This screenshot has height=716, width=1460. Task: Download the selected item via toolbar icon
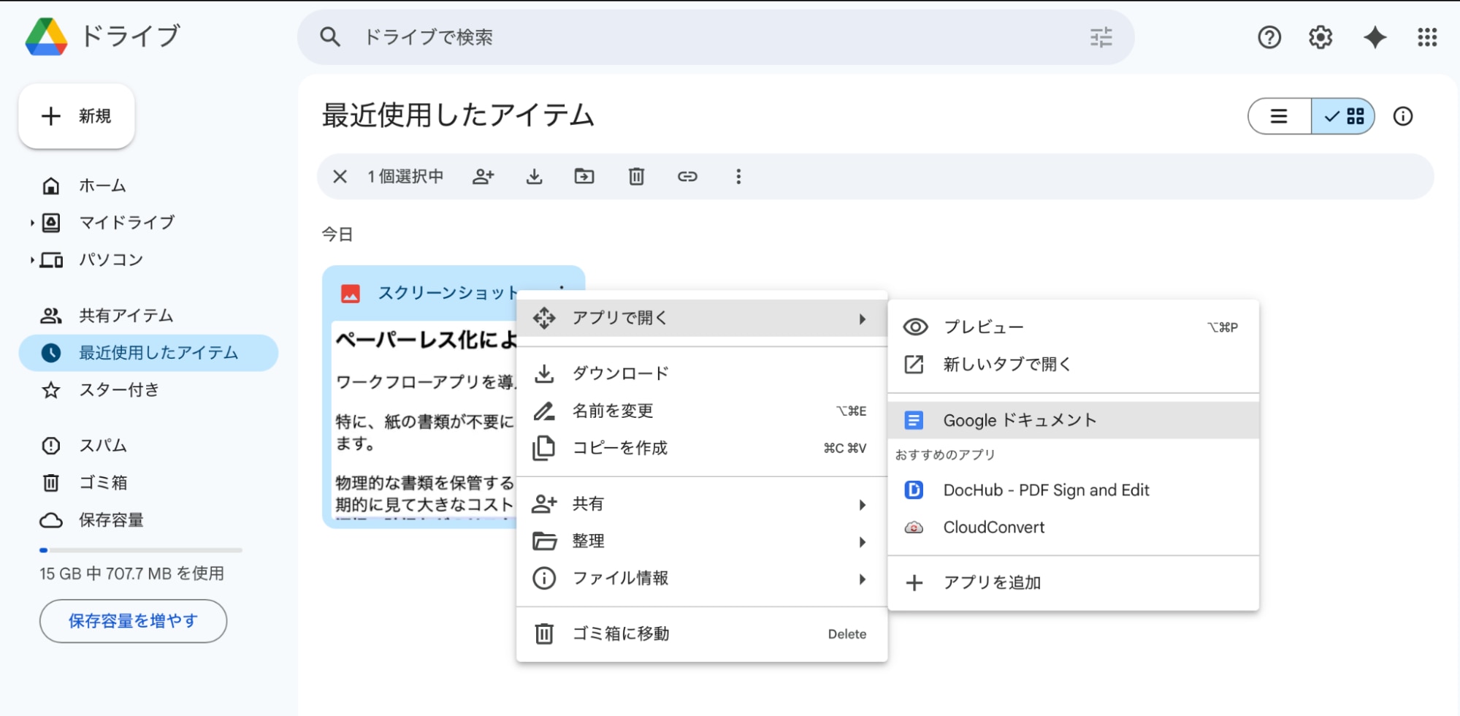click(534, 176)
